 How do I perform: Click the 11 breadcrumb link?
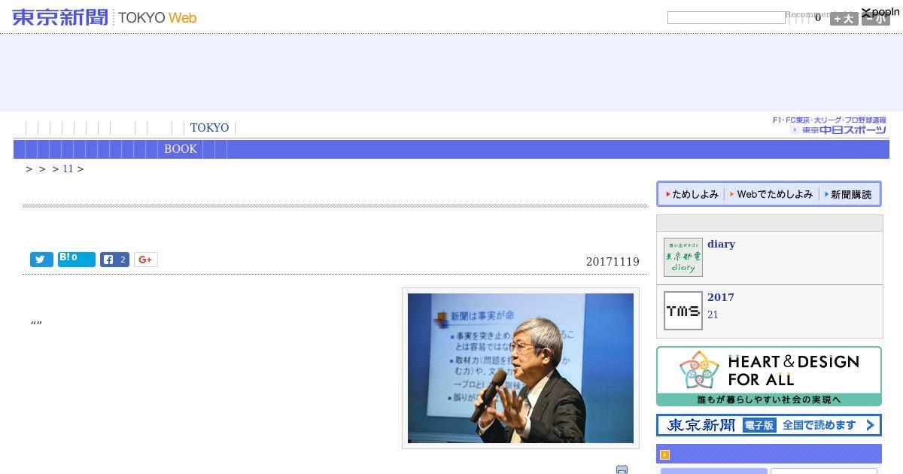point(68,169)
